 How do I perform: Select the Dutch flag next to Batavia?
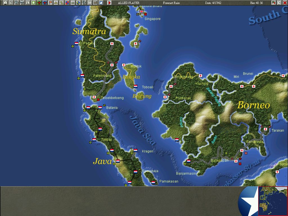(100, 107)
